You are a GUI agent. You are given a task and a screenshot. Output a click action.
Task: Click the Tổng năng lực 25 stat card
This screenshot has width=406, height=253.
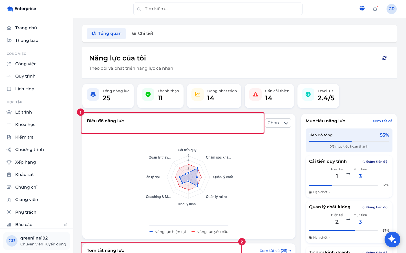coord(108,96)
